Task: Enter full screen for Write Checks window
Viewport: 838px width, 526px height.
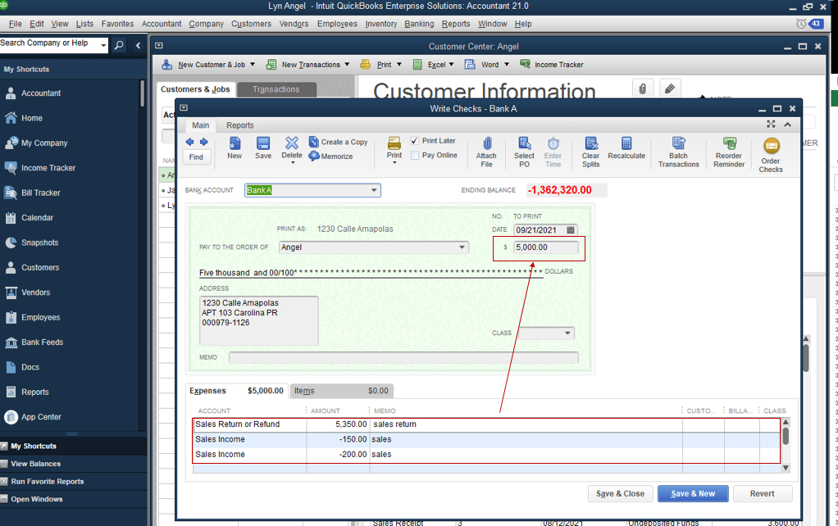Action: pos(772,125)
